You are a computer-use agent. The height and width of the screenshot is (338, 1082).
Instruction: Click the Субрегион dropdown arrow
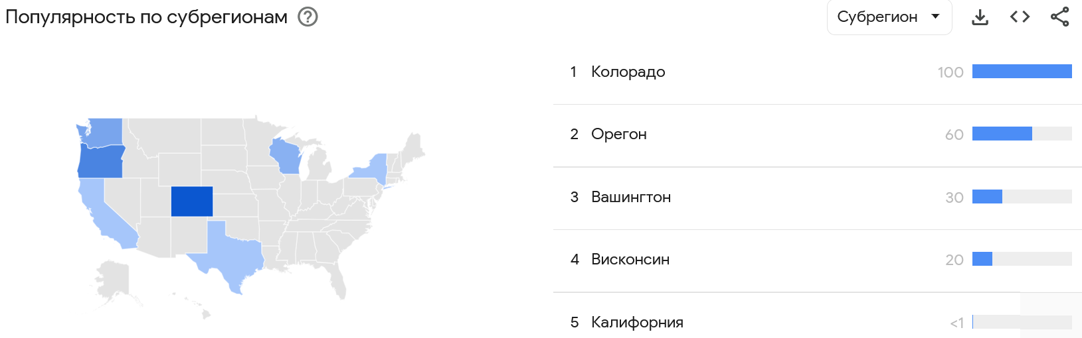[935, 17]
